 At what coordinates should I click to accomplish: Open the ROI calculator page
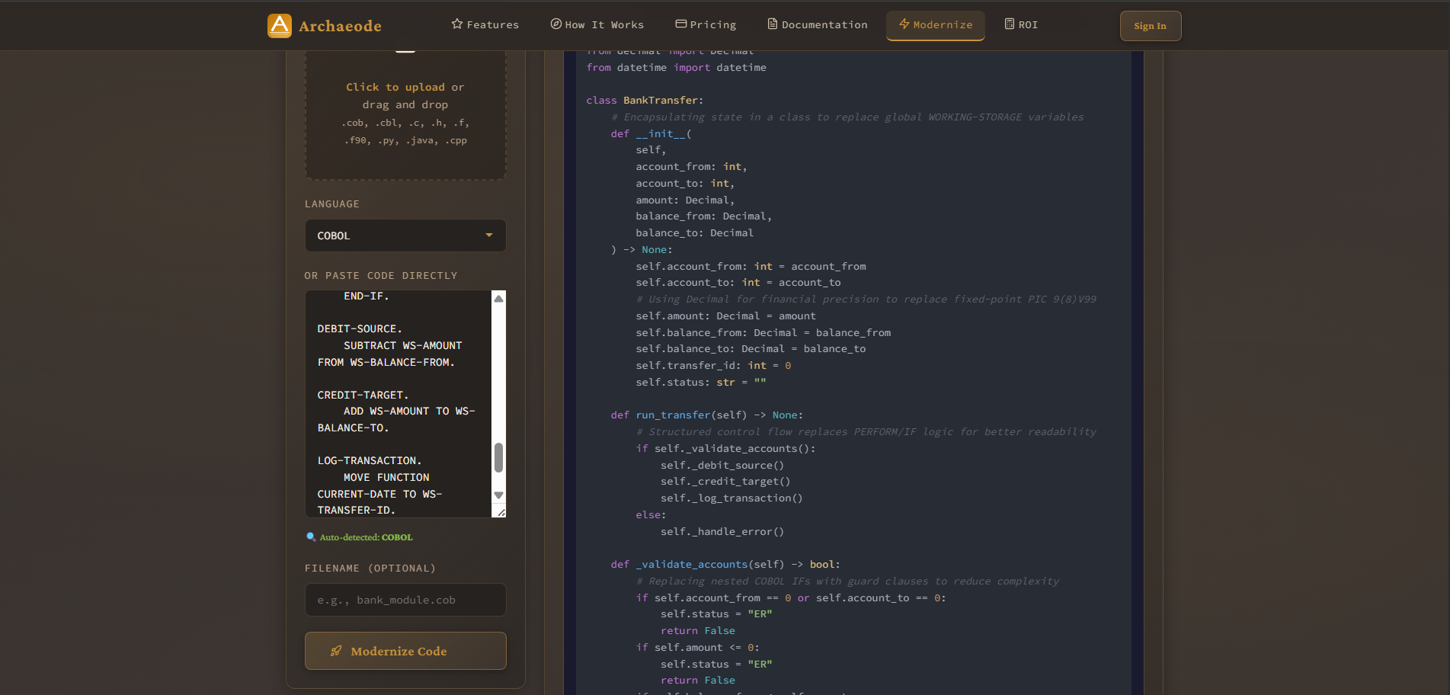pos(1021,24)
